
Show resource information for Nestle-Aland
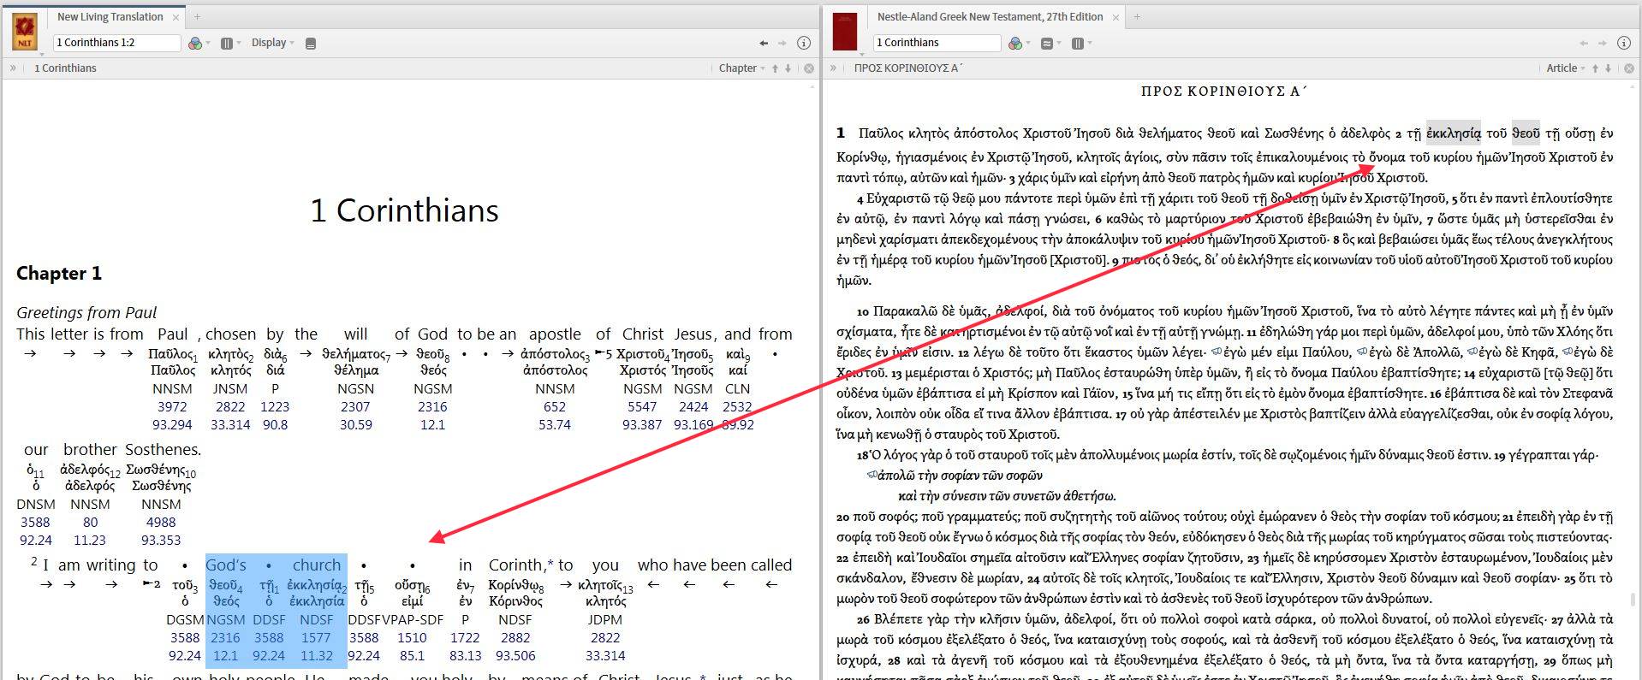(1624, 43)
